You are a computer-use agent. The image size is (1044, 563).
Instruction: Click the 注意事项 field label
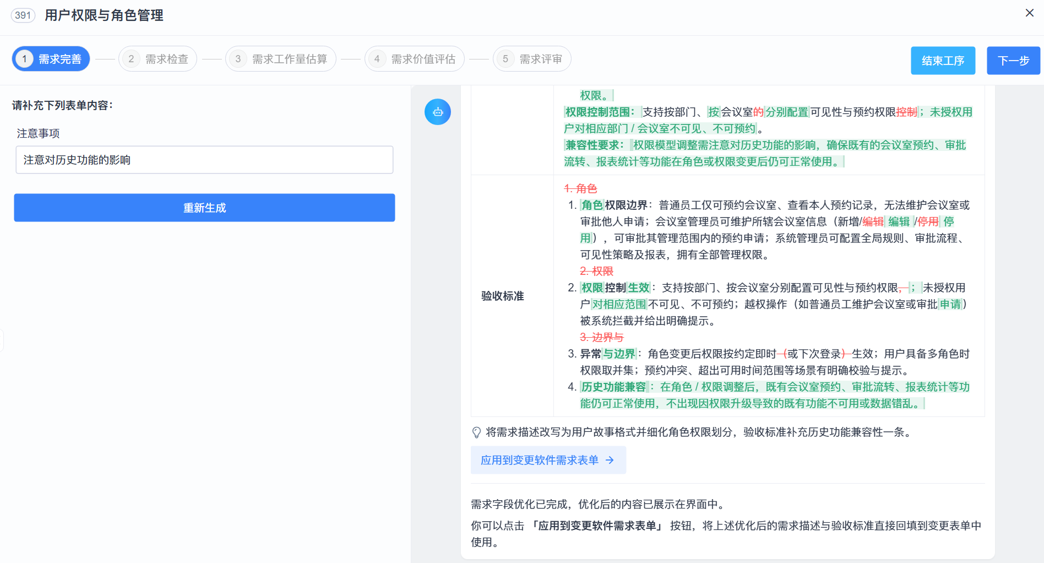click(x=38, y=133)
